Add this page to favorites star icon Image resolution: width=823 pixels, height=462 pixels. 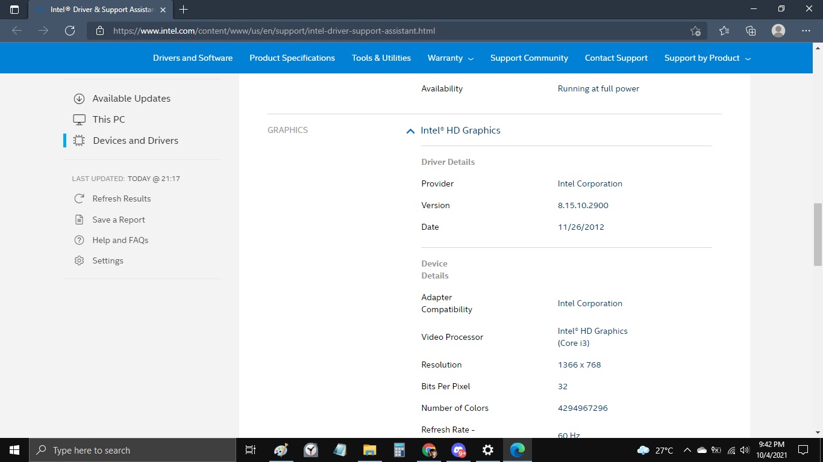coord(695,31)
